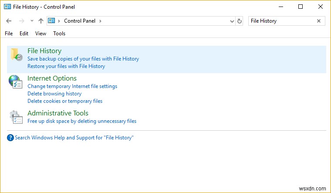
Task: Click the Refresh button in address bar
Action: pyautogui.click(x=240, y=21)
